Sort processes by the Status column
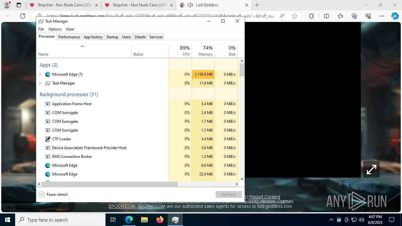This screenshot has width=402, height=226. coord(150,51)
